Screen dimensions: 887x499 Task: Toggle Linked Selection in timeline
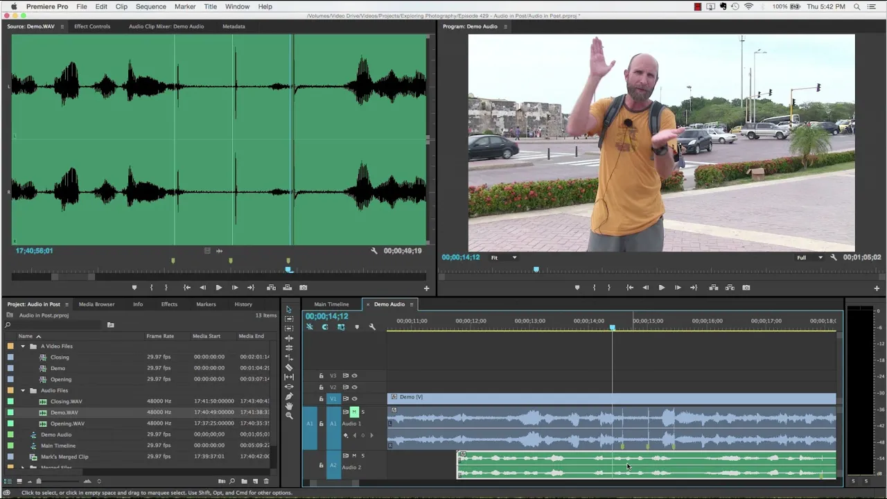pos(341,327)
